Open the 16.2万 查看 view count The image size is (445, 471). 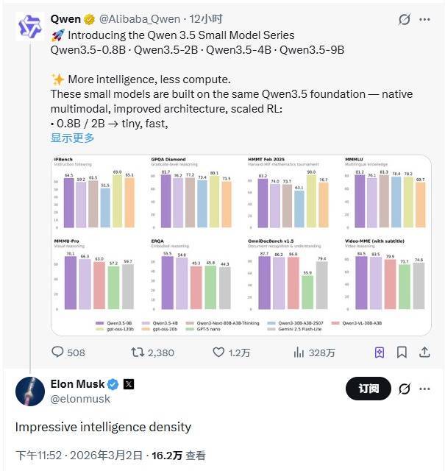pos(179,456)
